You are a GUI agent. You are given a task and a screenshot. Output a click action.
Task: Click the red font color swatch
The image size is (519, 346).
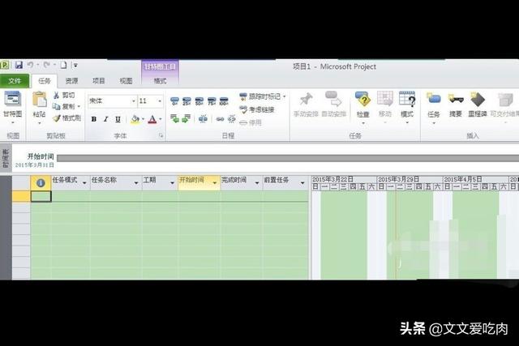coord(152,119)
